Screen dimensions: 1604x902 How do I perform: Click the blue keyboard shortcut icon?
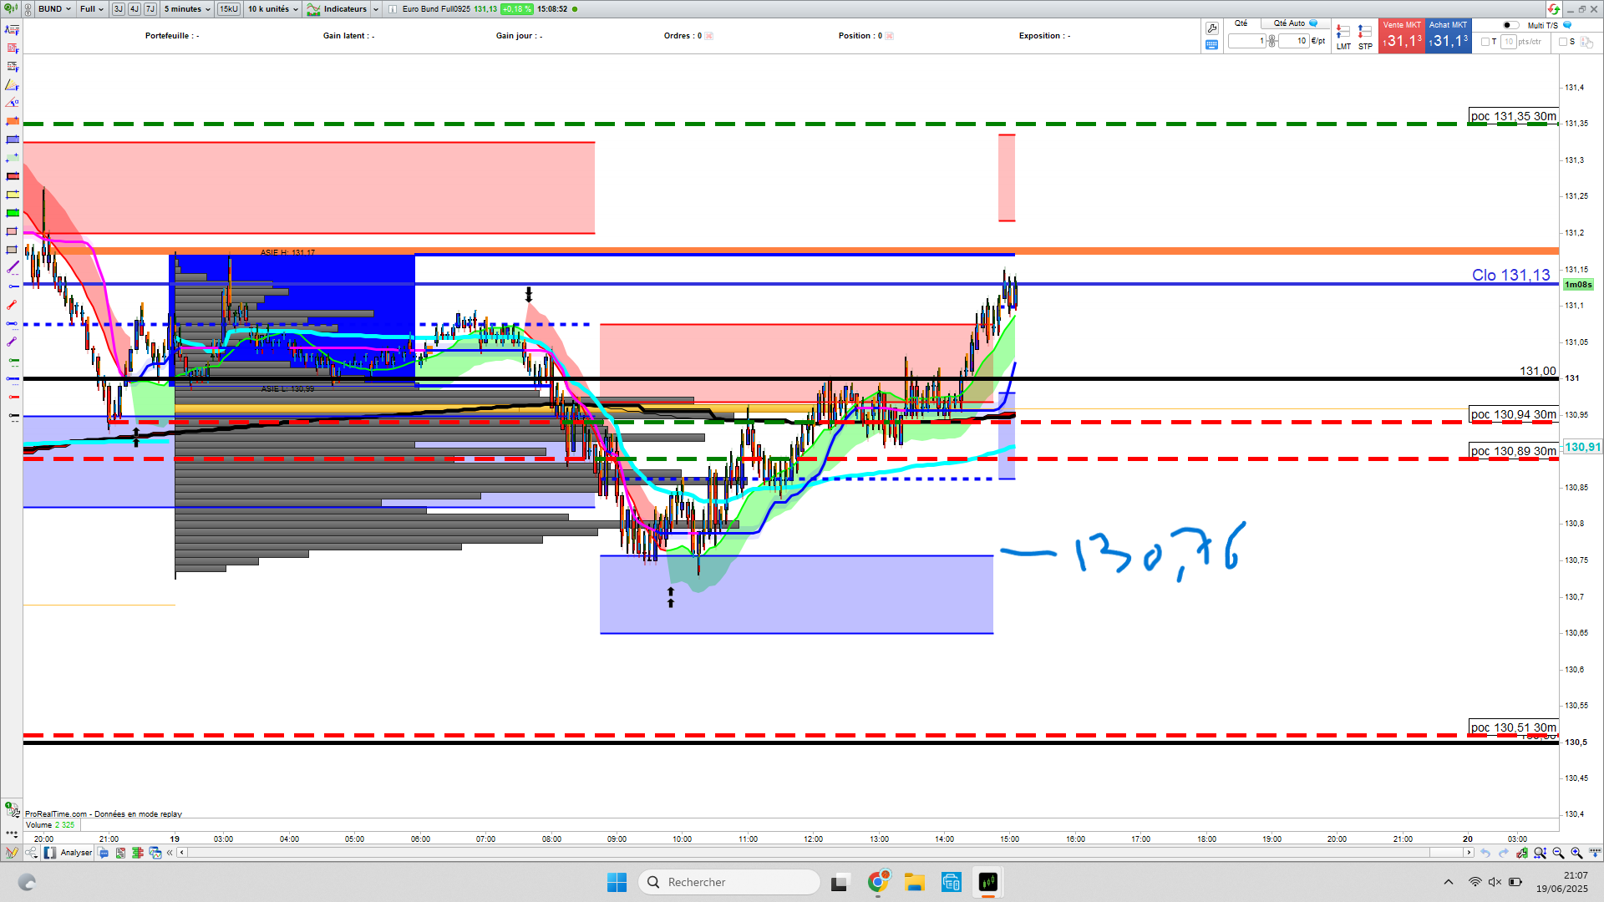(1211, 45)
